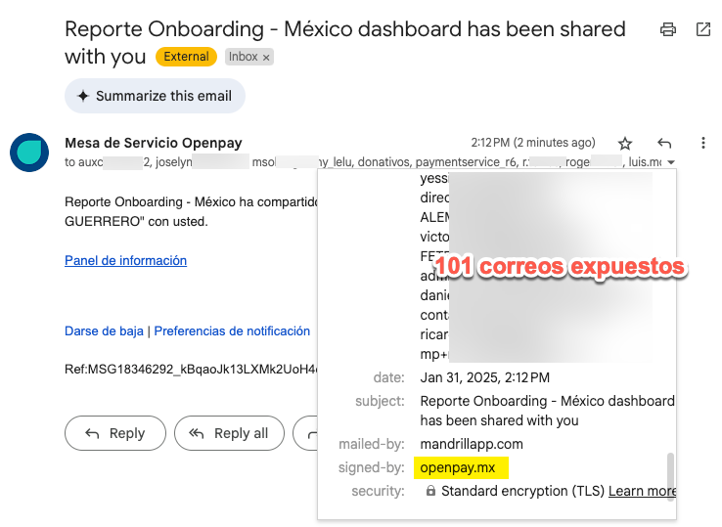The height and width of the screenshot is (527, 722).
Task: Remove the Inbox label with the x
Action: (x=266, y=58)
